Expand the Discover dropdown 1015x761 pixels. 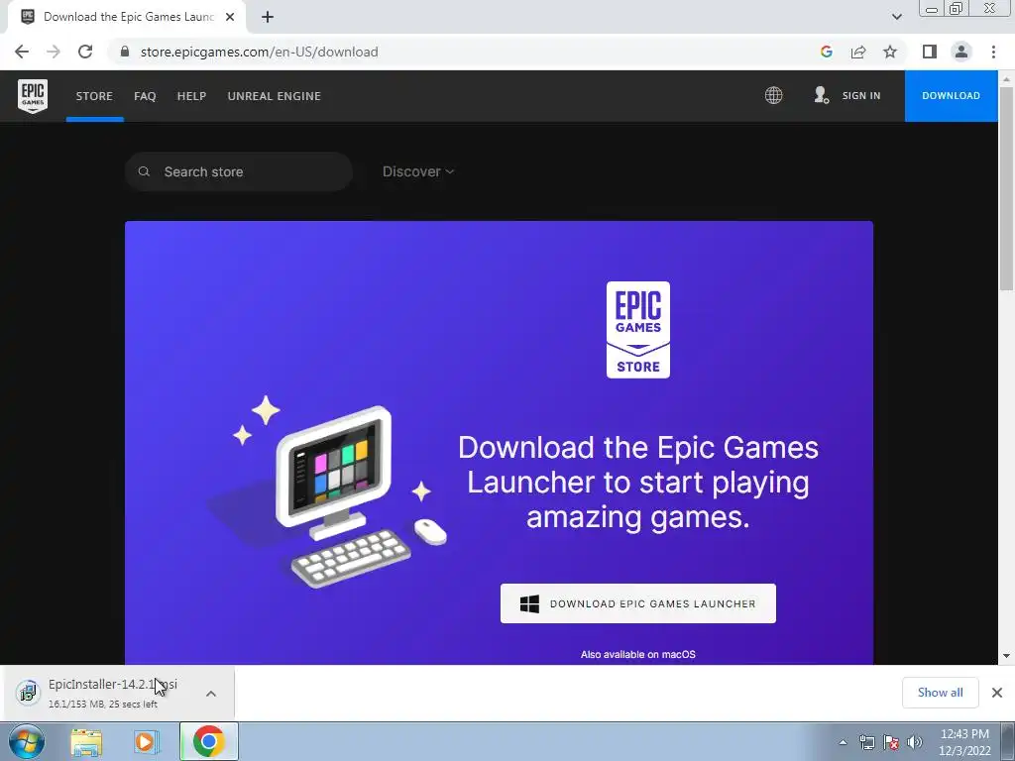coord(418,171)
